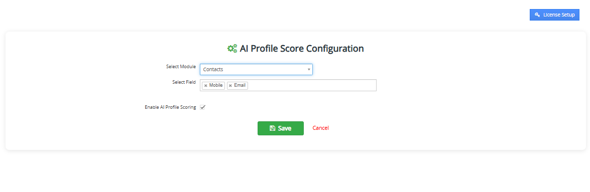Click the key icon on License Setup
The width and height of the screenshot is (590, 192).
(x=537, y=15)
